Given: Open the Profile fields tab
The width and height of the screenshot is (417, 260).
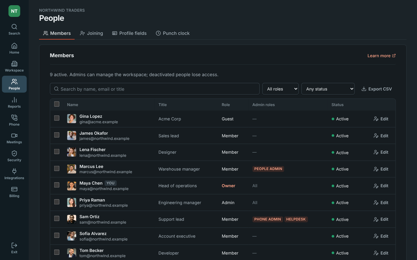Looking at the screenshot, I should (130, 33).
